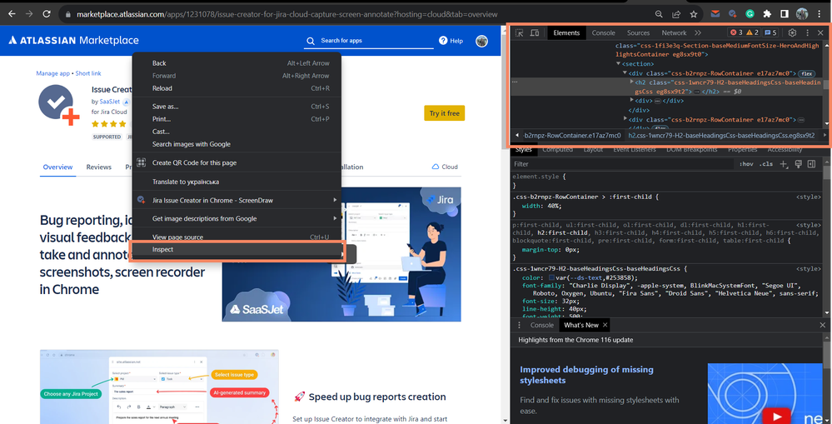832x424 pixels.
Task: Open the Console tab in bottom drawer
Action: pos(541,325)
